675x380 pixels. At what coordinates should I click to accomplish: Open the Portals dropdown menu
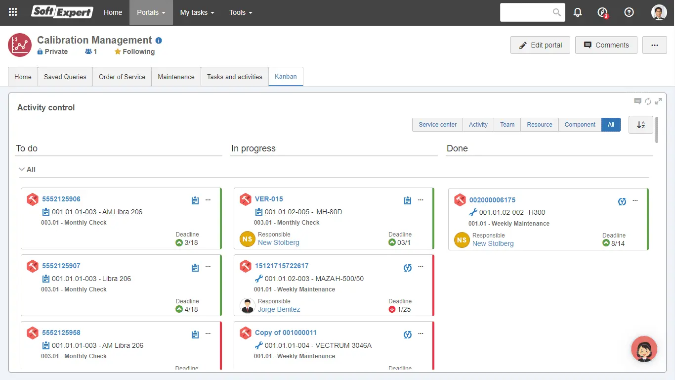(x=151, y=12)
